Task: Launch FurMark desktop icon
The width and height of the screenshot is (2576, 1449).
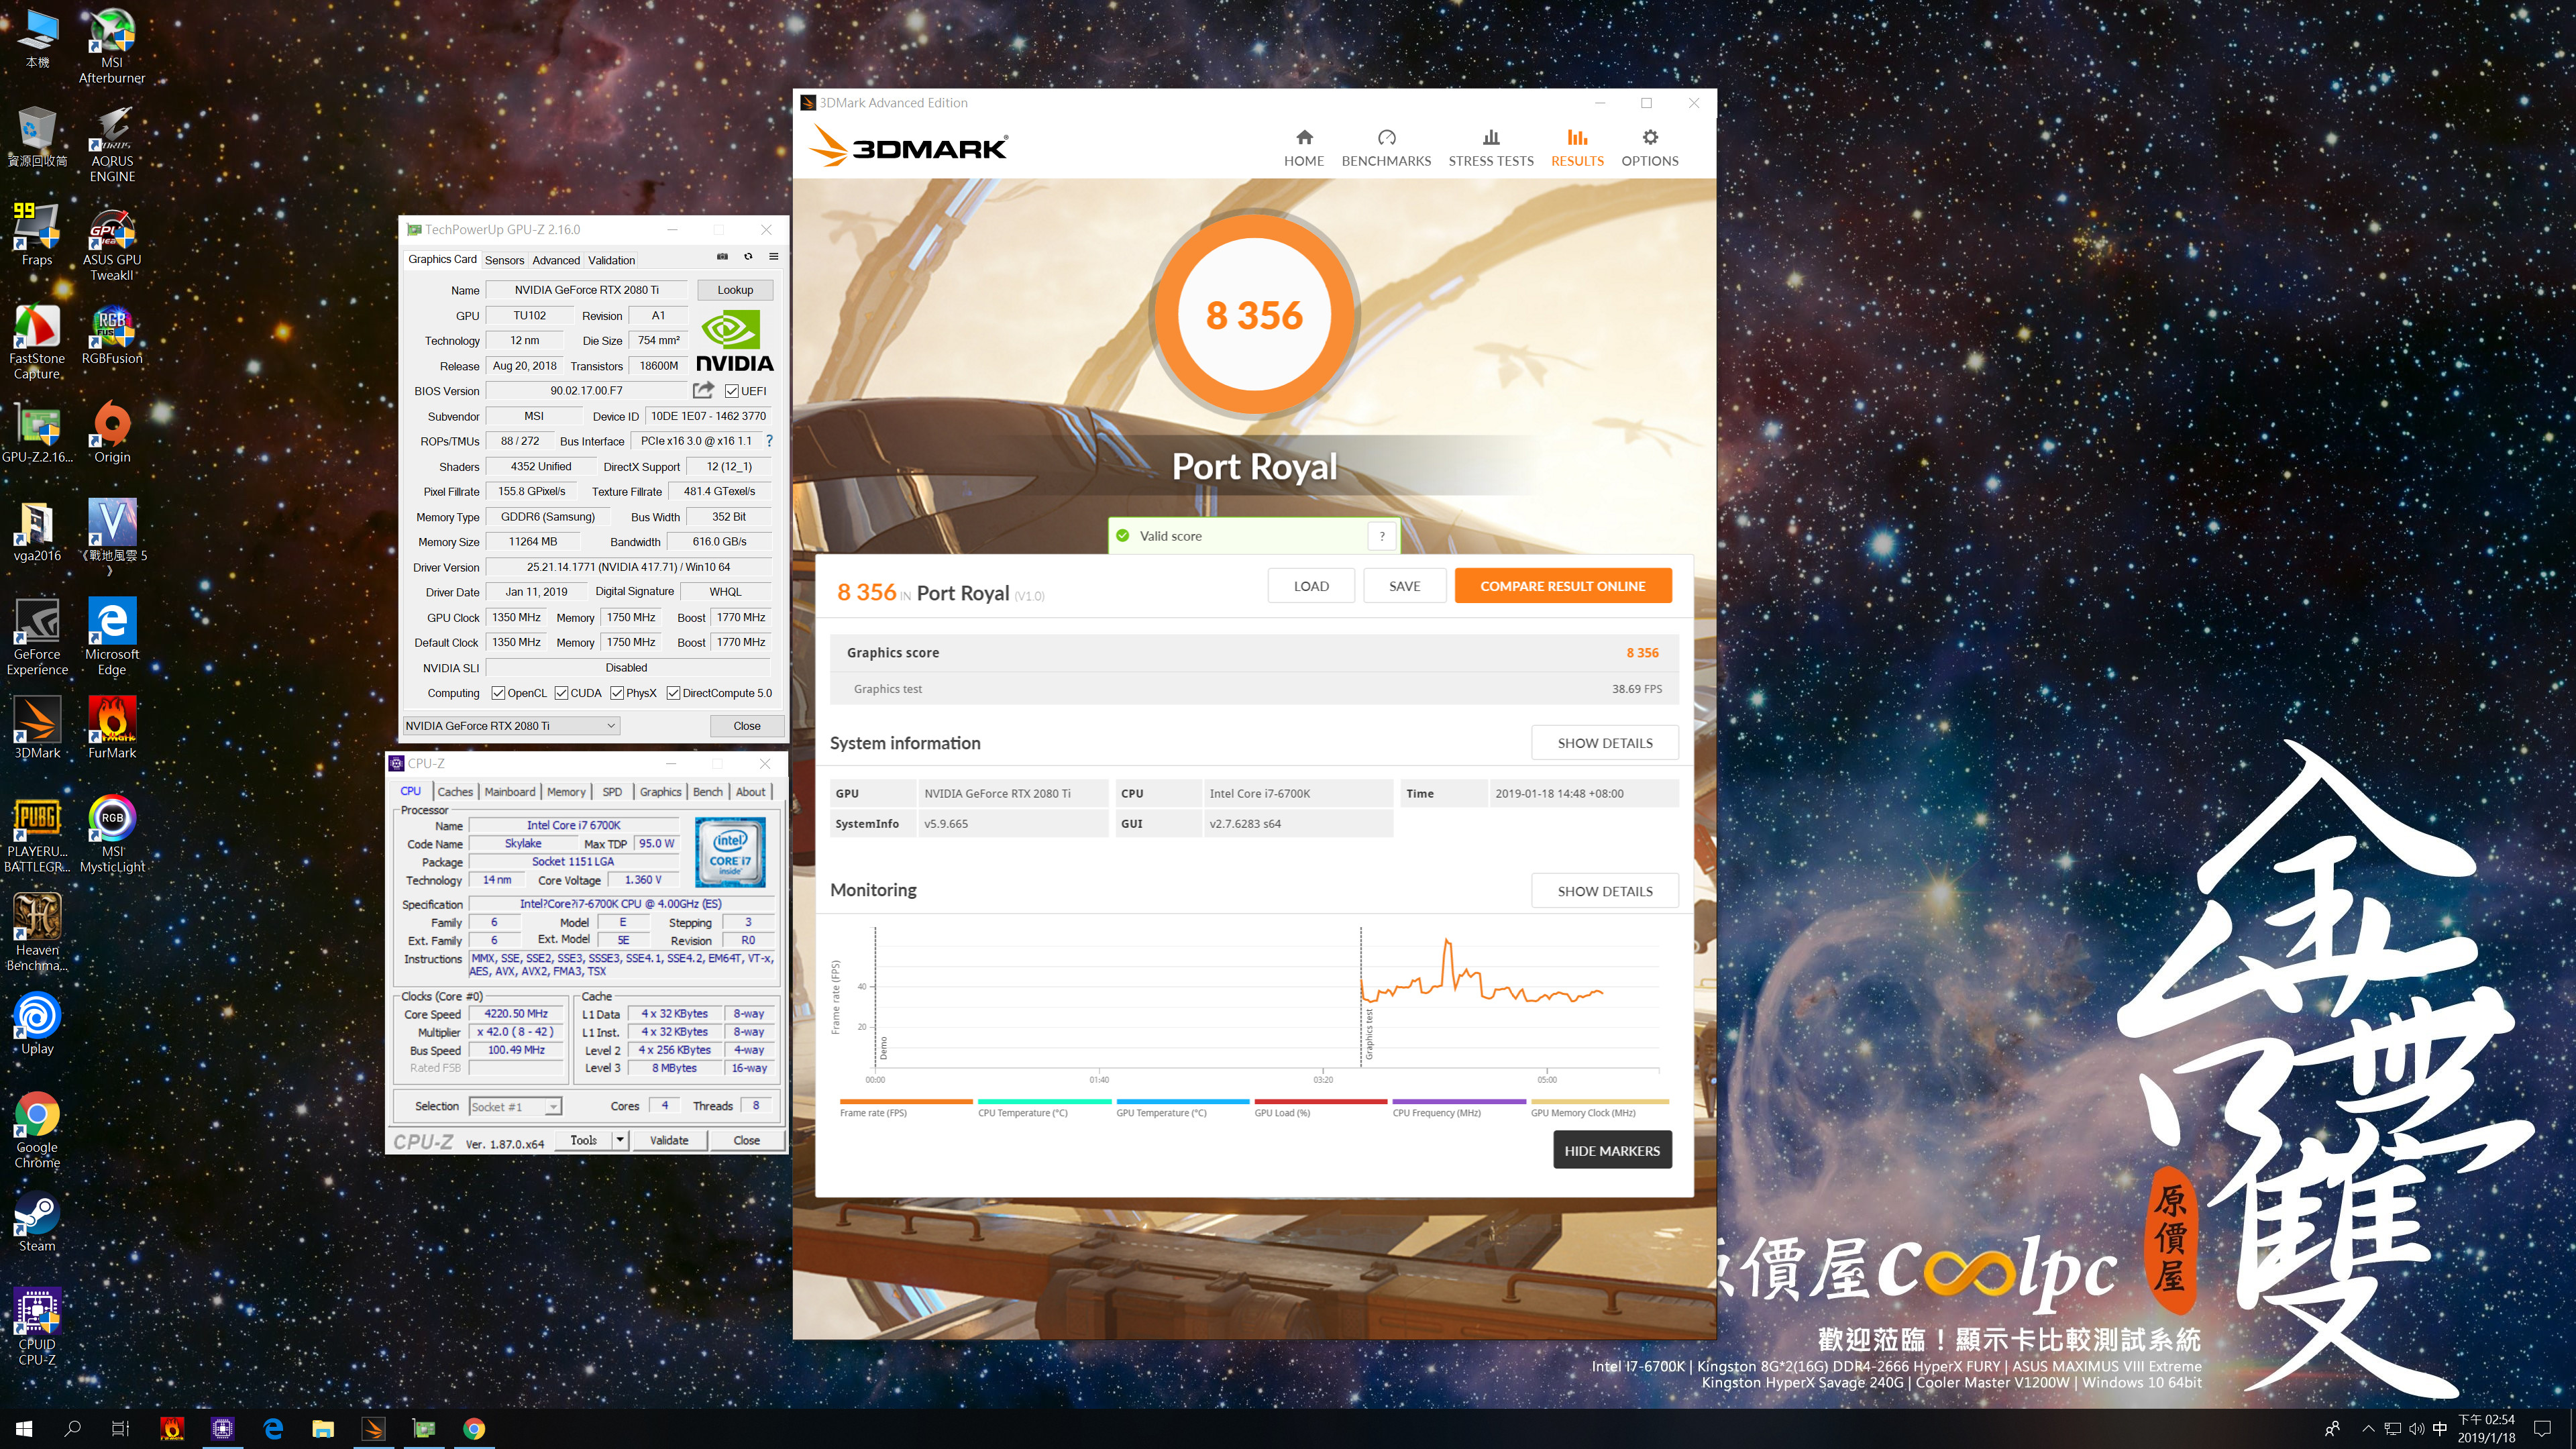Action: click(112, 729)
